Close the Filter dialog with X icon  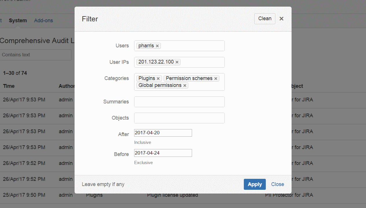[x=282, y=19]
